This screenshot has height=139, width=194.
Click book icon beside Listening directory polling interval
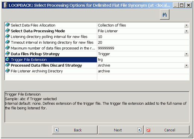[7, 37]
